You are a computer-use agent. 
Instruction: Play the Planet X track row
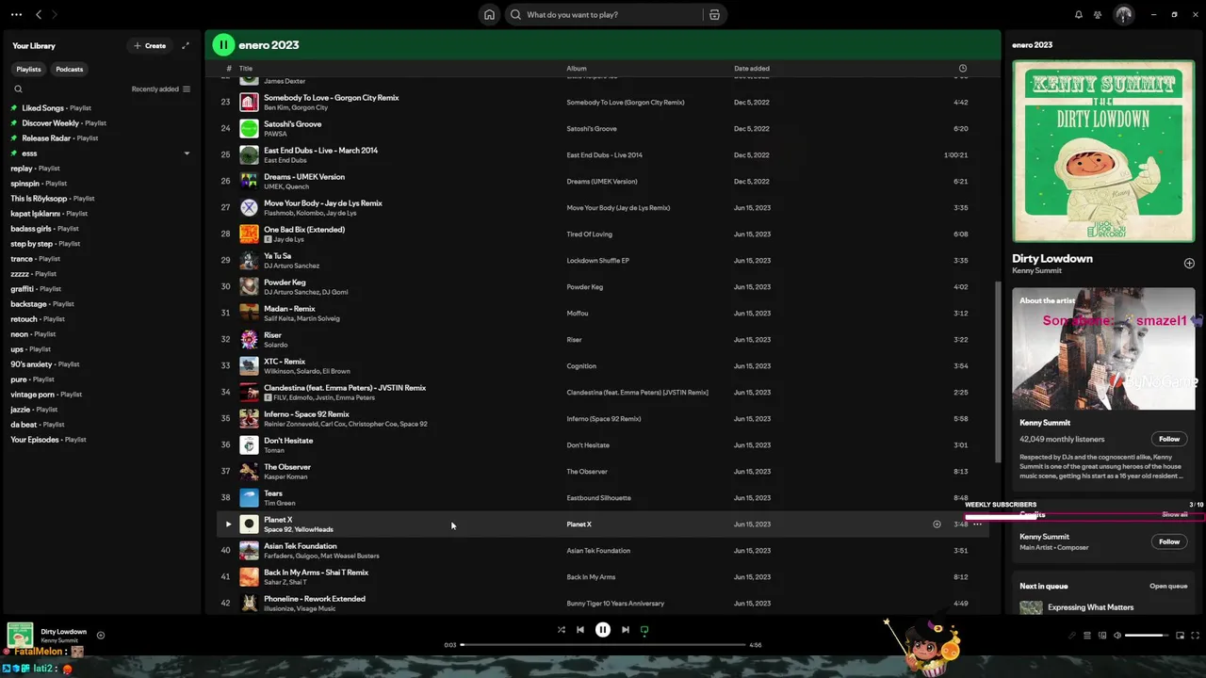pos(227,524)
